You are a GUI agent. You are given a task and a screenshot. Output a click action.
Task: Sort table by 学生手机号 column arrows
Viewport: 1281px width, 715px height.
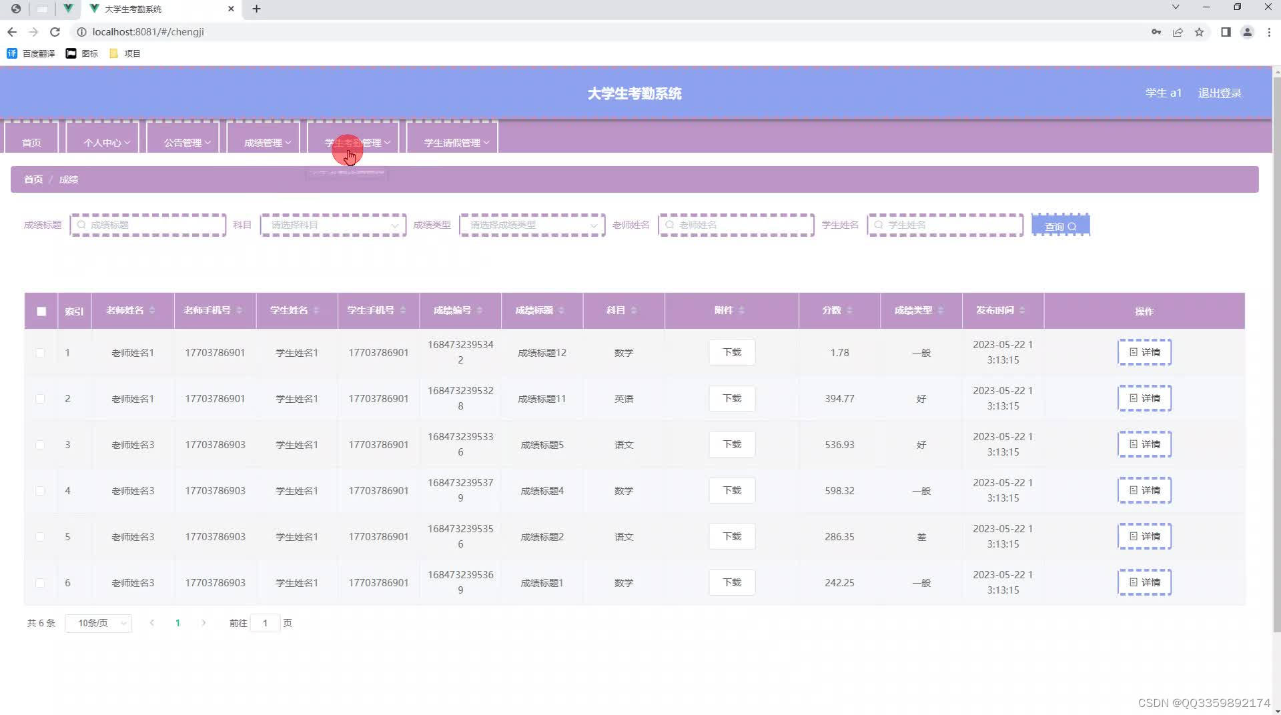(x=403, y=310)
